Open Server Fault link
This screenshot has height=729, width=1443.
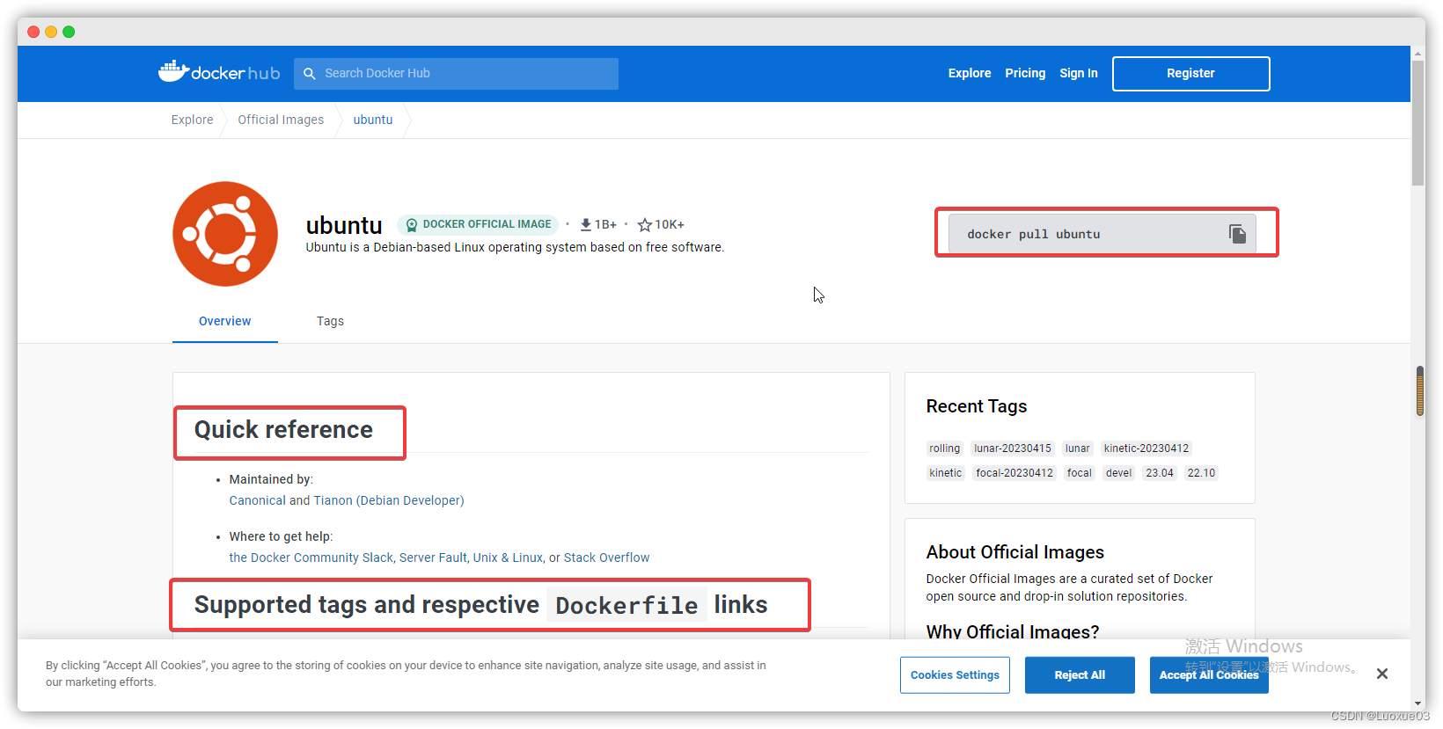point(433,558)
